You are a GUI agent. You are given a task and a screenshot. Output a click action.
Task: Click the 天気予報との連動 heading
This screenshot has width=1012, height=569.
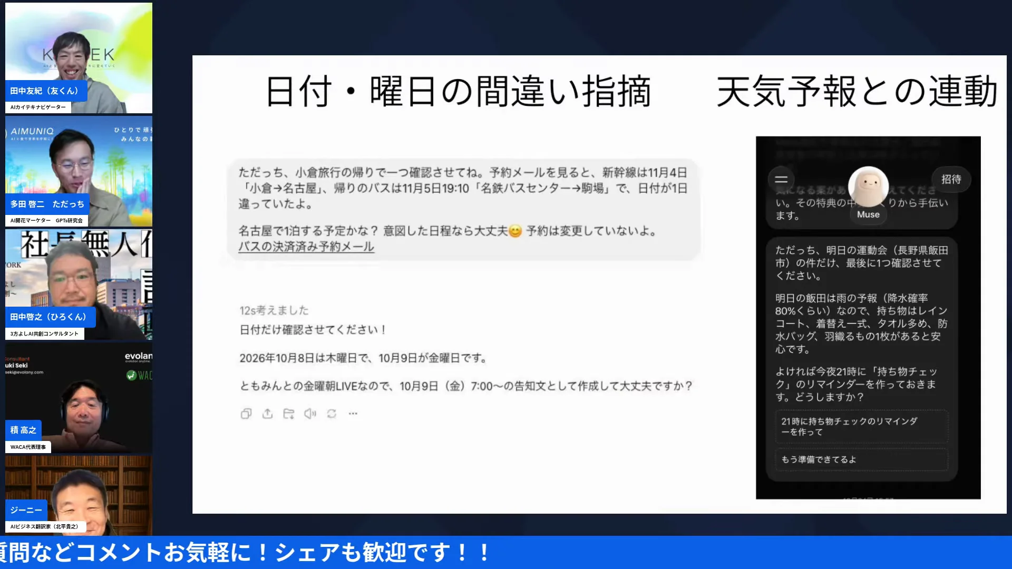pos(857,92)
